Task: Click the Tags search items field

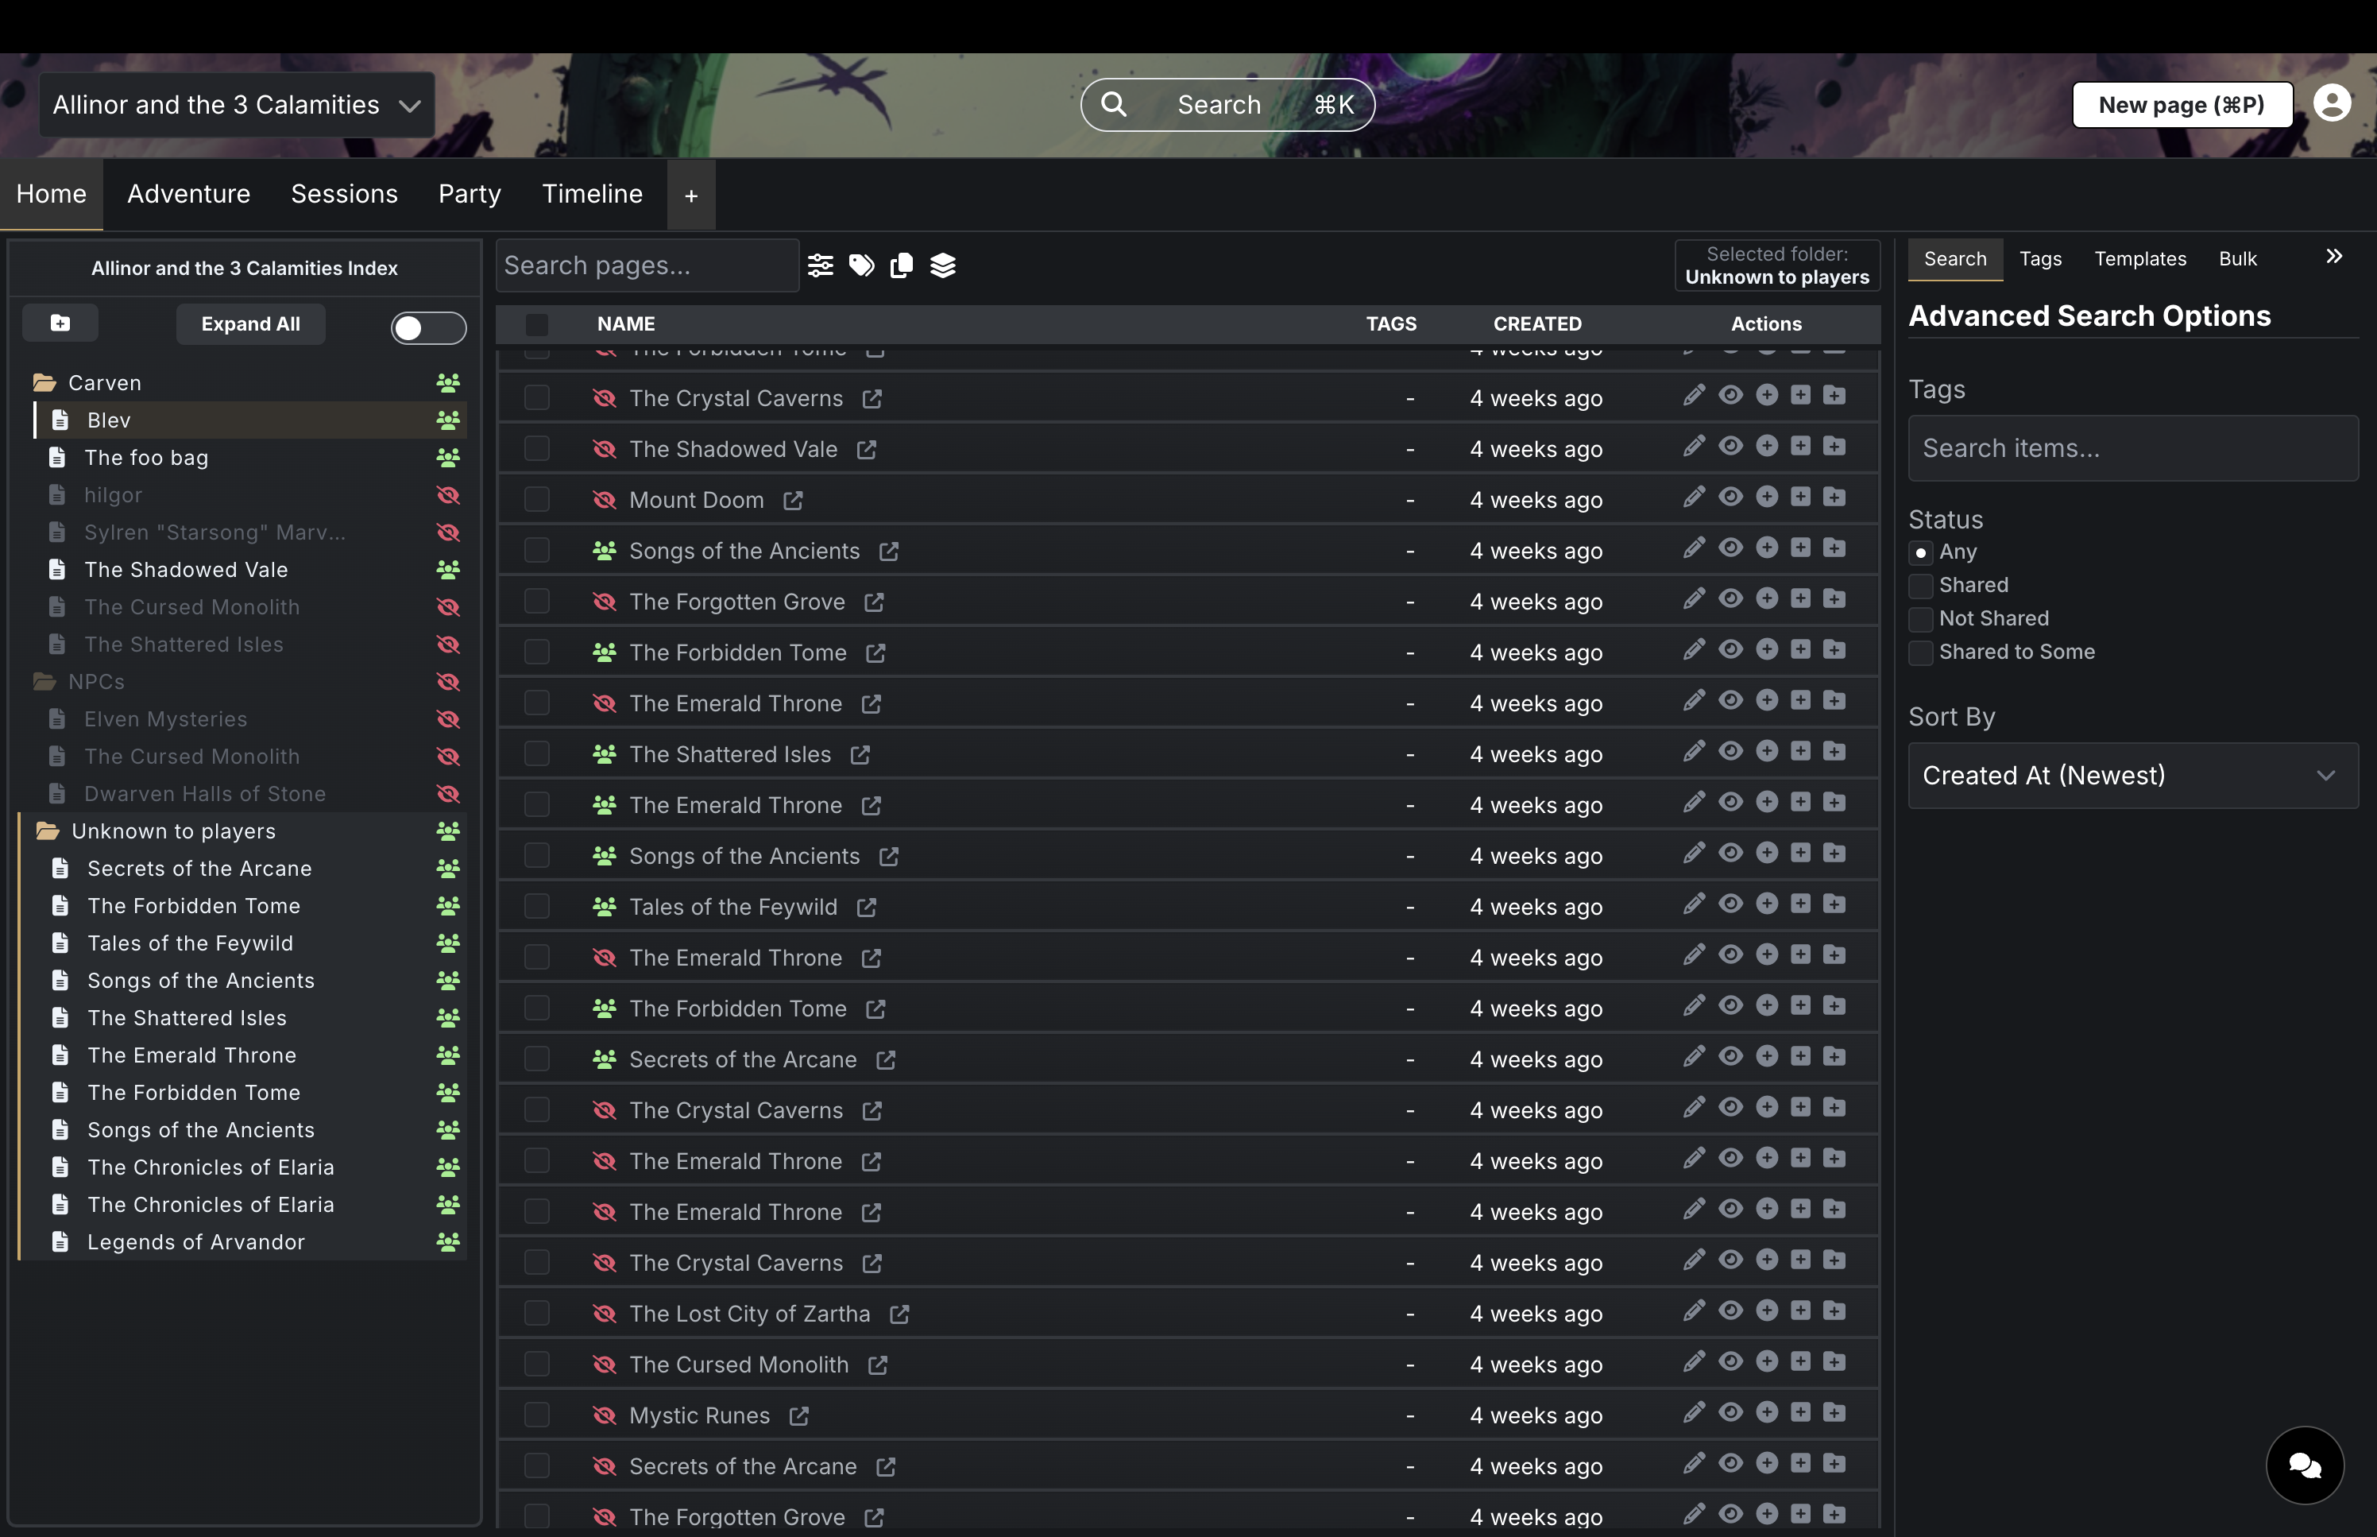Action: point(2132,448)
